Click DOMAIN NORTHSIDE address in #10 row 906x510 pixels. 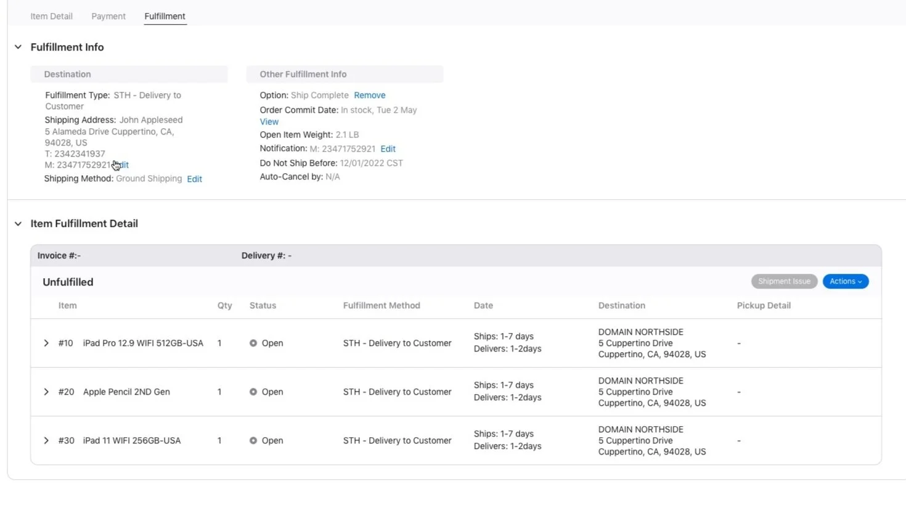click(x=652, y=343)
